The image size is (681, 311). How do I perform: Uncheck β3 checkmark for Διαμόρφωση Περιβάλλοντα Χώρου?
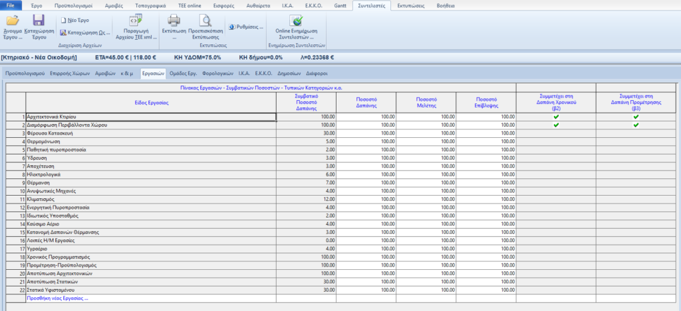(636, 125)
